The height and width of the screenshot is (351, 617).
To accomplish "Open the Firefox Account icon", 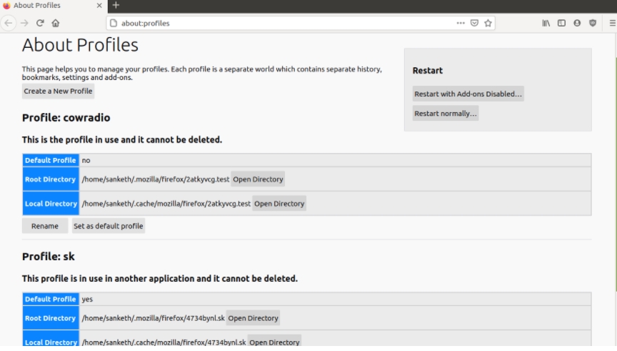I will pos(577,23).
